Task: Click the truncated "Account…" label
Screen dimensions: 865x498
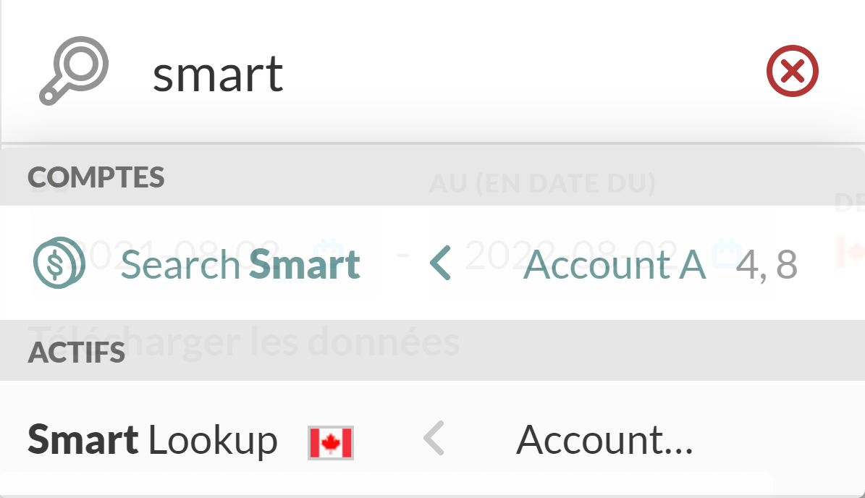Action: [604, 440]
